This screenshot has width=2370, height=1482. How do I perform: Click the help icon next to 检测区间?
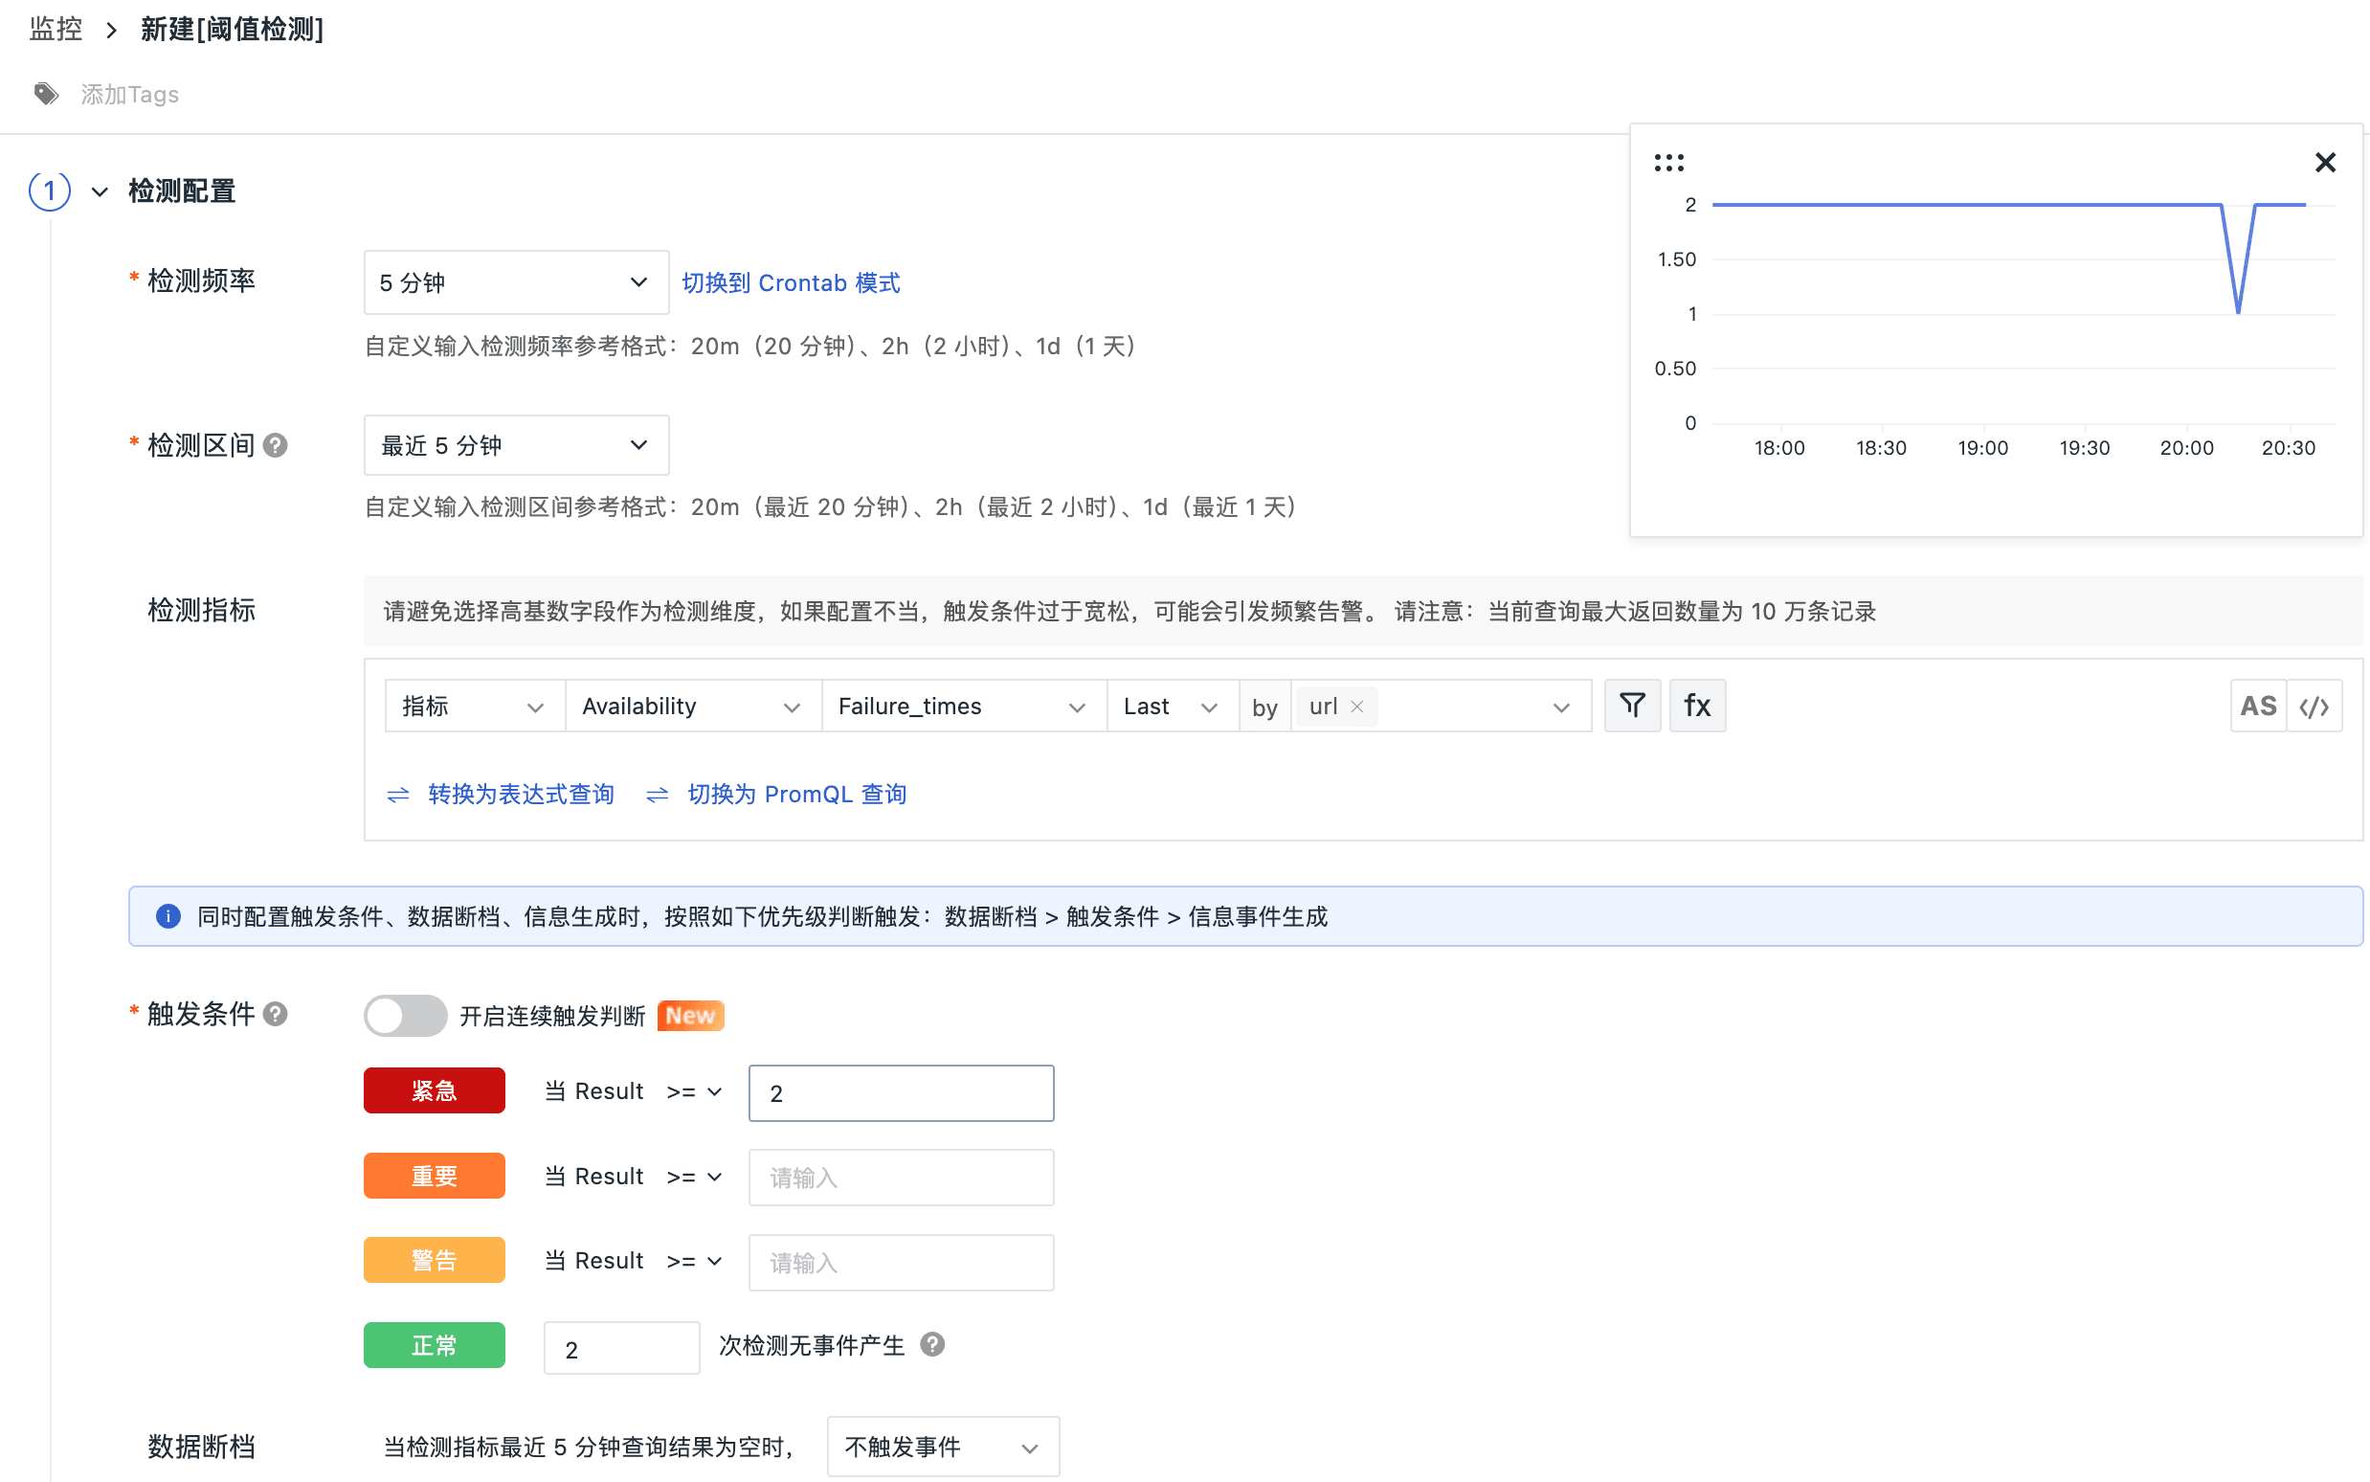[x=277, y=445]
